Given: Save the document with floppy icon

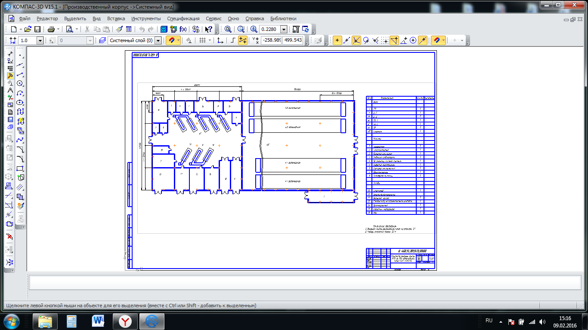Looking at the screenshot, I should (37, 29).
